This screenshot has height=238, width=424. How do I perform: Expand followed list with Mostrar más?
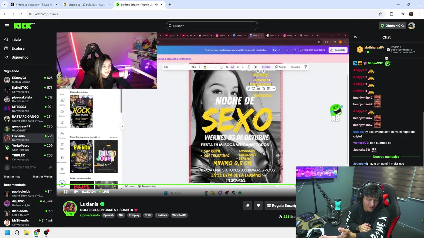[x=12, y=177]
